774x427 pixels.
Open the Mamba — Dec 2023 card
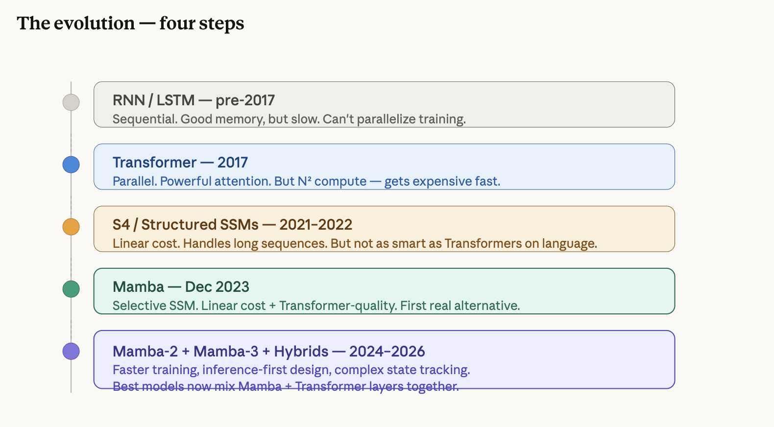(384, 291)
